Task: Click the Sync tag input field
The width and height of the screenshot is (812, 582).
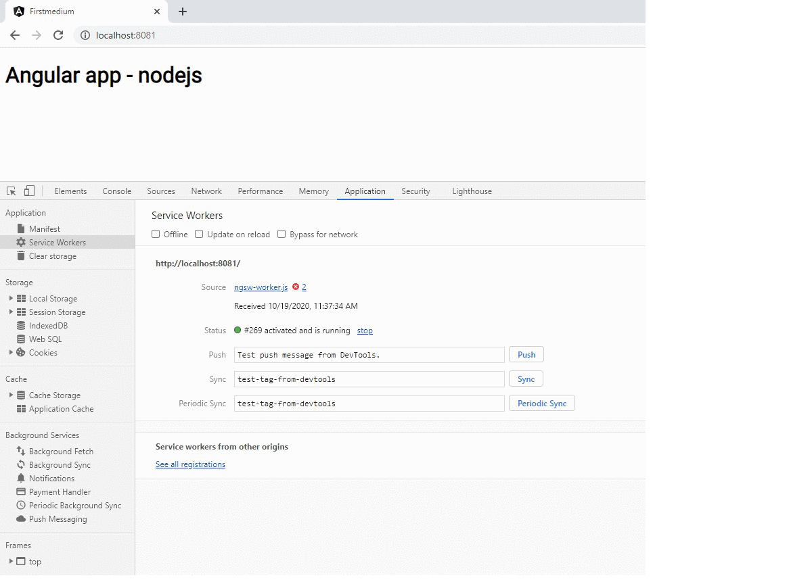Action: point(369,379)
